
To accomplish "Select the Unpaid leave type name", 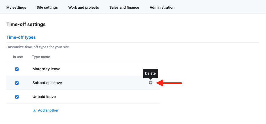I will (x=44, y=97).
